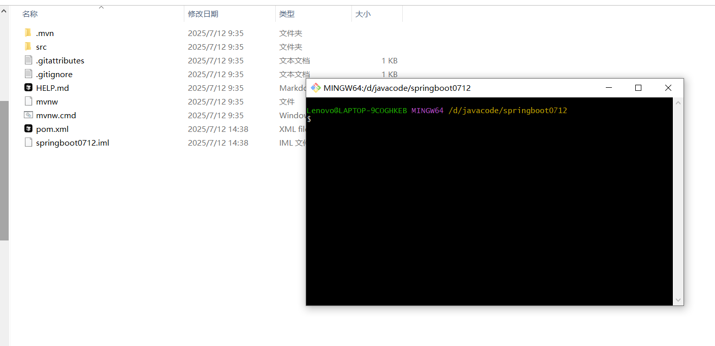Maximize the MINGW64 terminal window

[638, 88]
